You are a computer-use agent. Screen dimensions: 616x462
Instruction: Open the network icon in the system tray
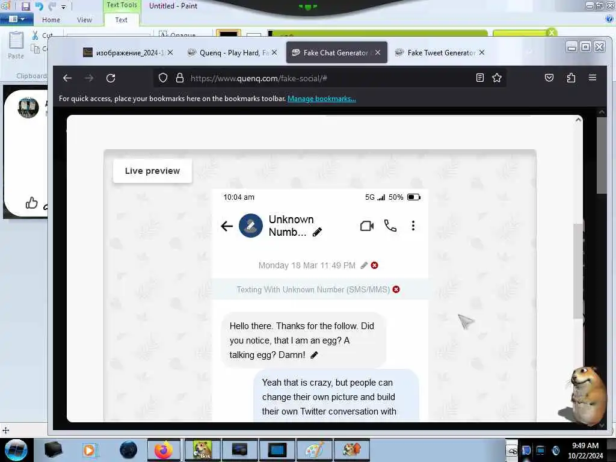pos(541,450)
